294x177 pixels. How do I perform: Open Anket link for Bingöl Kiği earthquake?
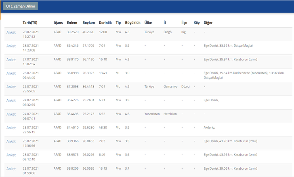[11, 32]
